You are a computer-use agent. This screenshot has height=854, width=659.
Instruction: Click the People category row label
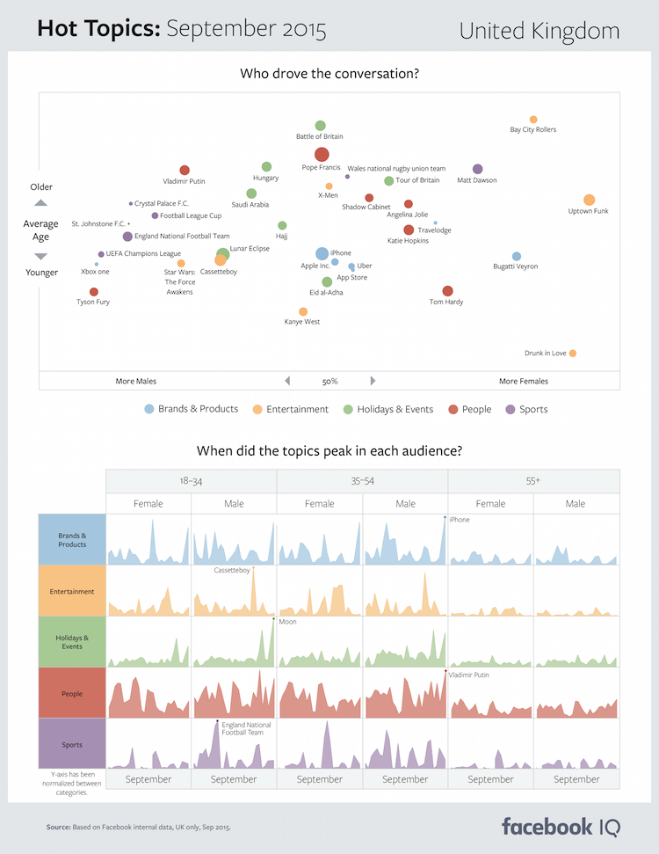(72, 694)
